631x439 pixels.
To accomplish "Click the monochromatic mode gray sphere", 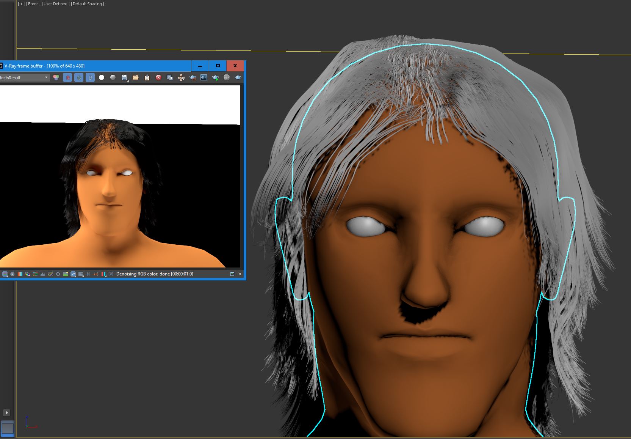I will click(x=113, y=77).
